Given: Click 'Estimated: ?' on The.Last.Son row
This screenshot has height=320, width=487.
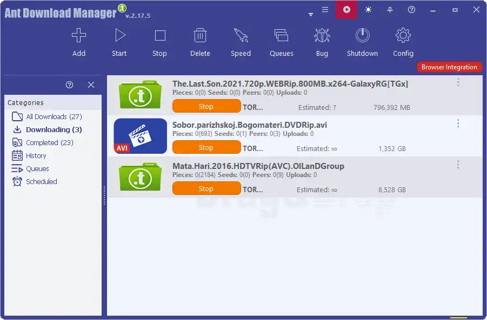Looking at the screenshot, I should pos(317,108).
